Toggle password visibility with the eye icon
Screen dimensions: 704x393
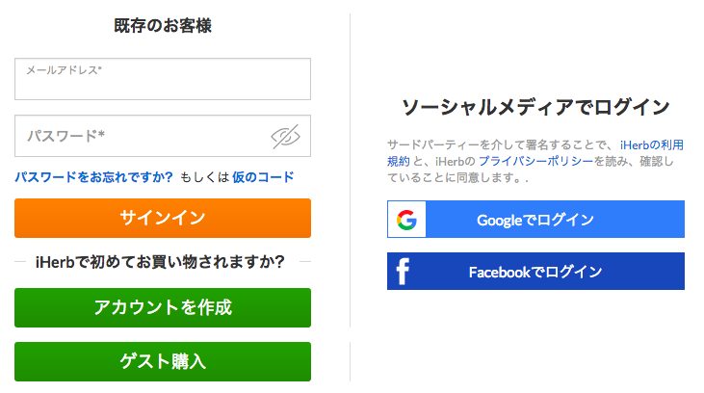(x=286, y=136)
